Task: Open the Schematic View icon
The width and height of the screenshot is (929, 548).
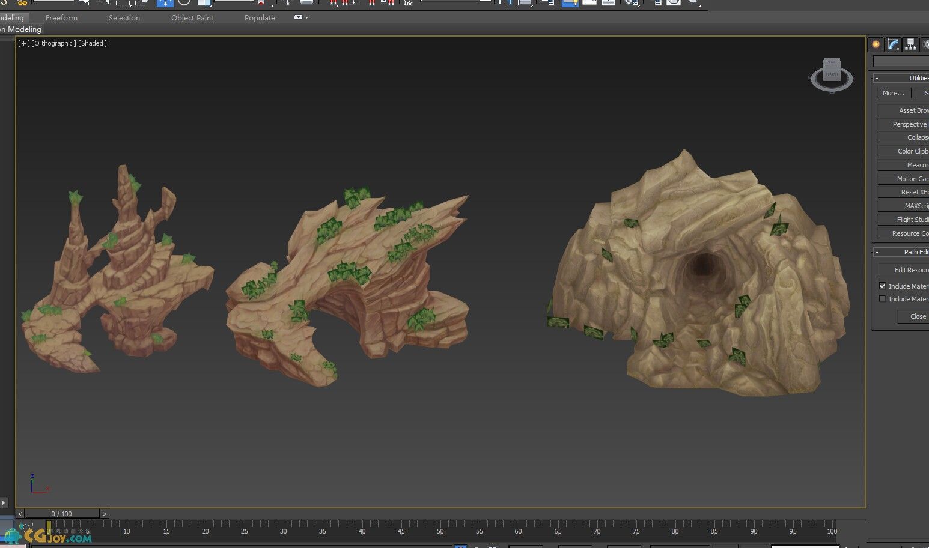Action: point(608,3)
